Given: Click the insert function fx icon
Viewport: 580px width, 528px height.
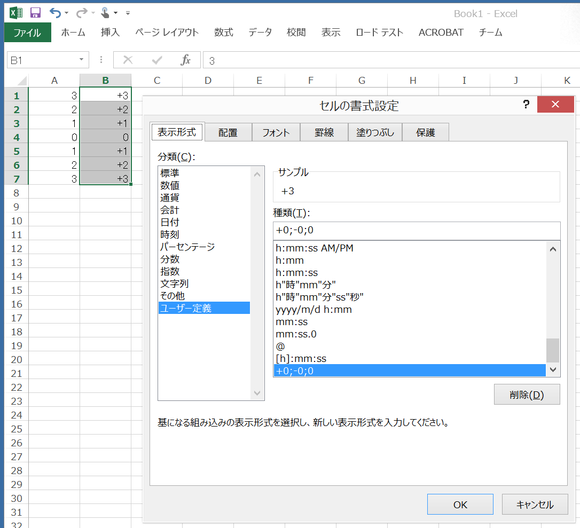Looking at the screenshot, I should [185, 60].
